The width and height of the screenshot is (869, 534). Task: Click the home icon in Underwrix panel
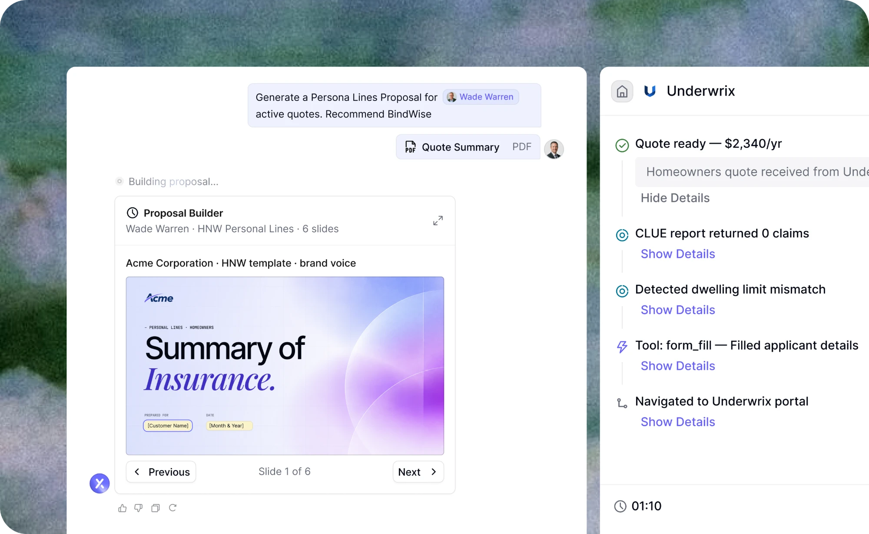622,91
